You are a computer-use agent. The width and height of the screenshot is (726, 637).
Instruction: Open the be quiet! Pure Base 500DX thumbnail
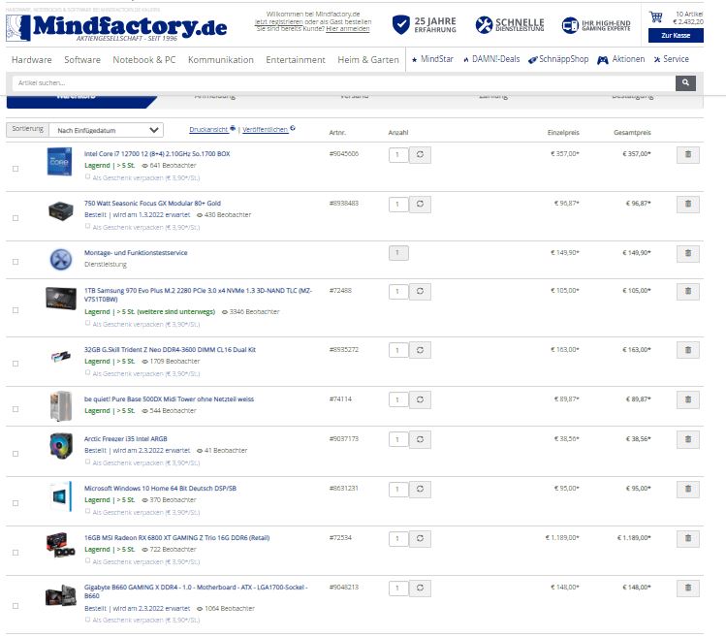point(61,406)
